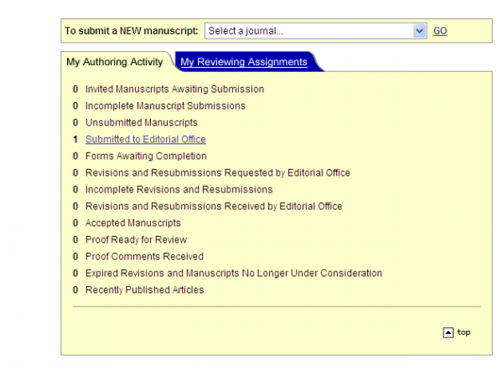Click 'Unsubmitted Manuscripts' entry
Viewport: 503px width, 365px height.
coord(142,122)
